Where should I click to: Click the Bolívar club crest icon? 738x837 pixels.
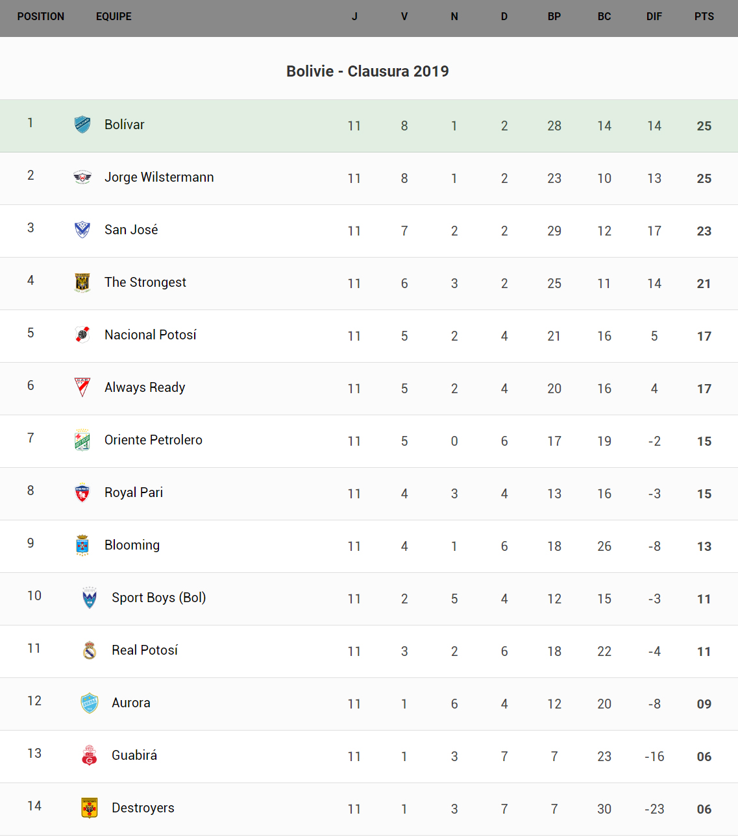[82, 124]
